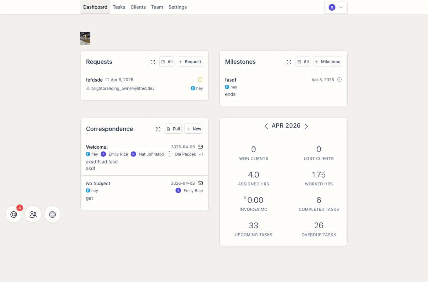Add a new Milestone
Image resolution: width=428 pixels, height=282 pixels.
[327, 61]
